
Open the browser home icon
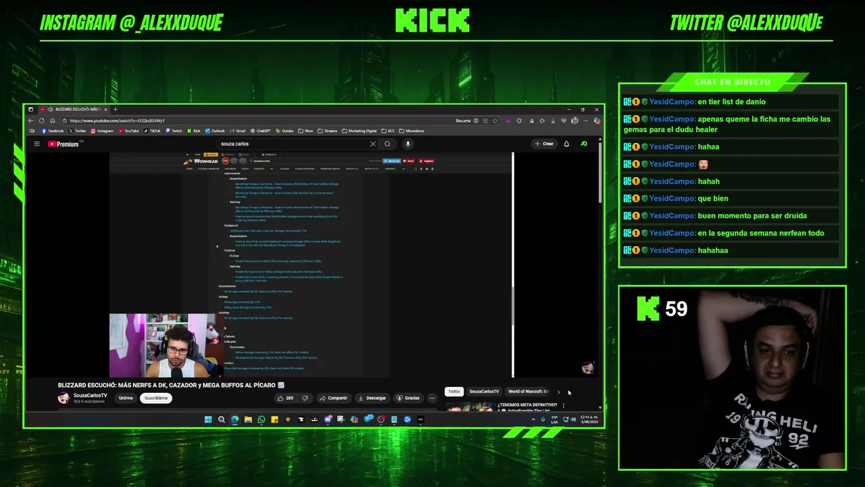point(52,120)
